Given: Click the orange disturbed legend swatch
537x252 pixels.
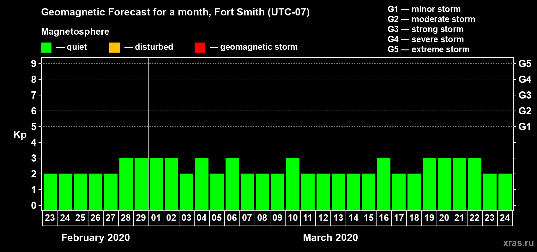Looking at the screenshot, I should click(x=114, y=48).
